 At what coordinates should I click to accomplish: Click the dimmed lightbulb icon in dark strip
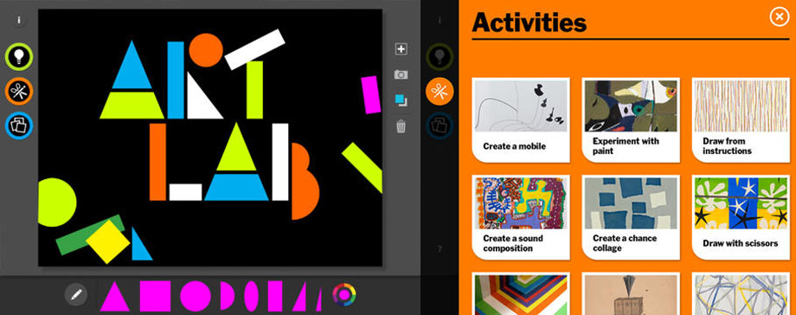[x=440, y=57]
